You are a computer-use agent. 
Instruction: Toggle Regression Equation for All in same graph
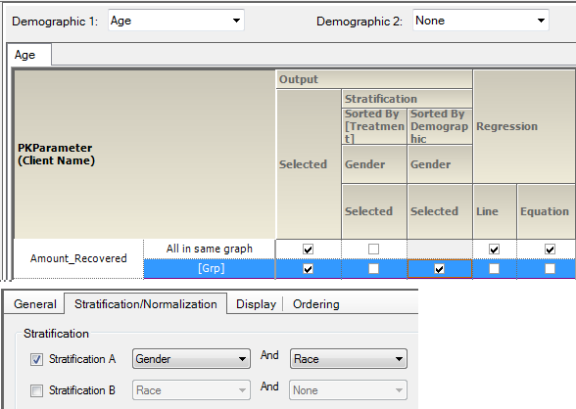click(x=550, y=250)
